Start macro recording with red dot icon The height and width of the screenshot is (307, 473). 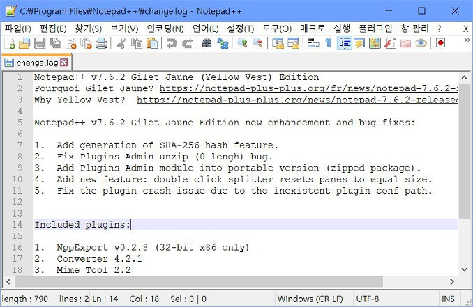[440, 43]
